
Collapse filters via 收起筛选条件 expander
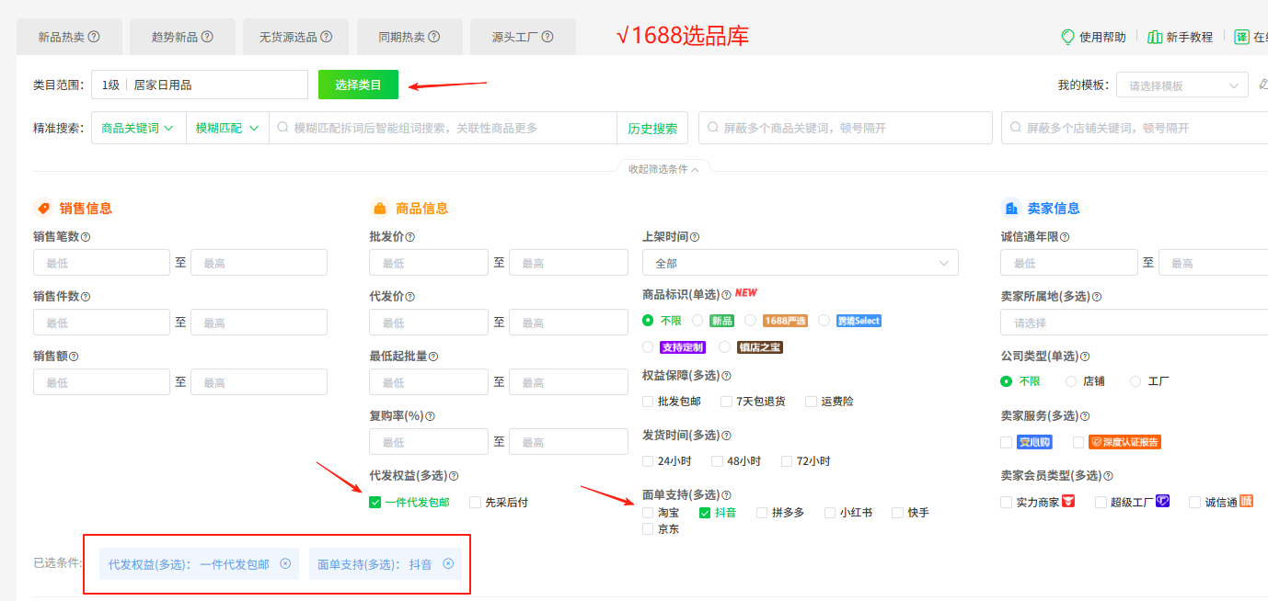pyautogui.click(x=663, y=169)
